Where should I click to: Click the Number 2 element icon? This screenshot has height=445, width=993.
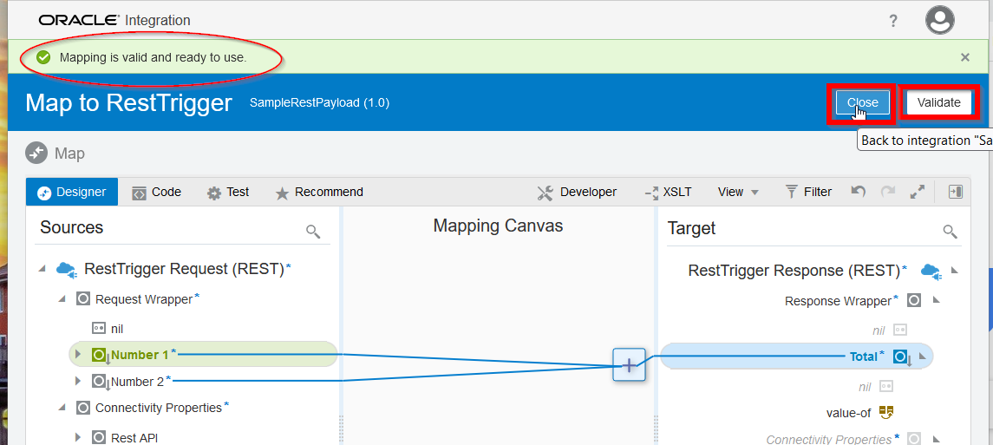tap(100, 382)
